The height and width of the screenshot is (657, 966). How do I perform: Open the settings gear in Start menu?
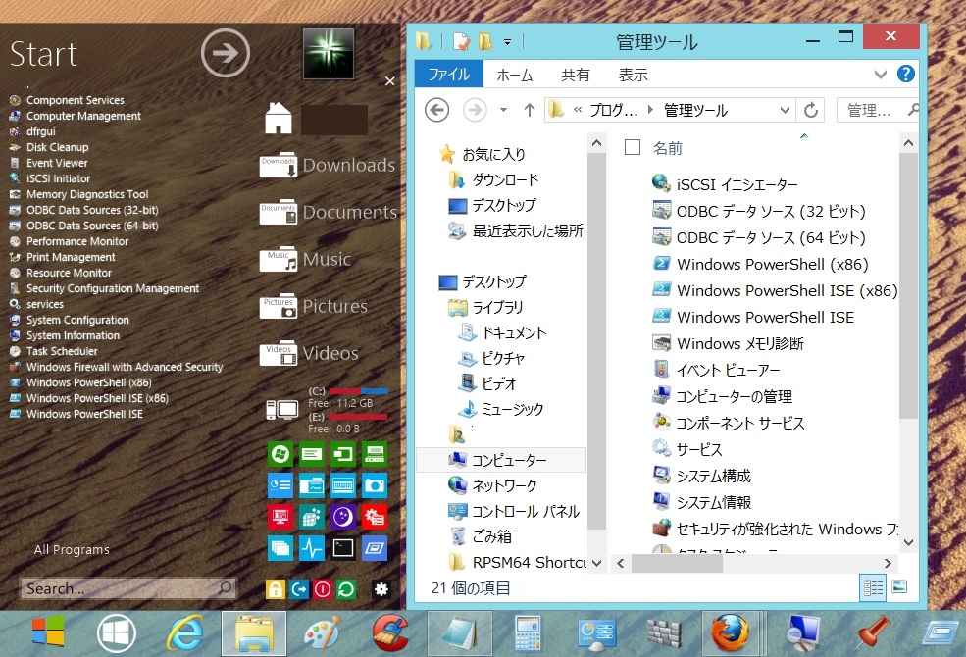tap(381, 589)
